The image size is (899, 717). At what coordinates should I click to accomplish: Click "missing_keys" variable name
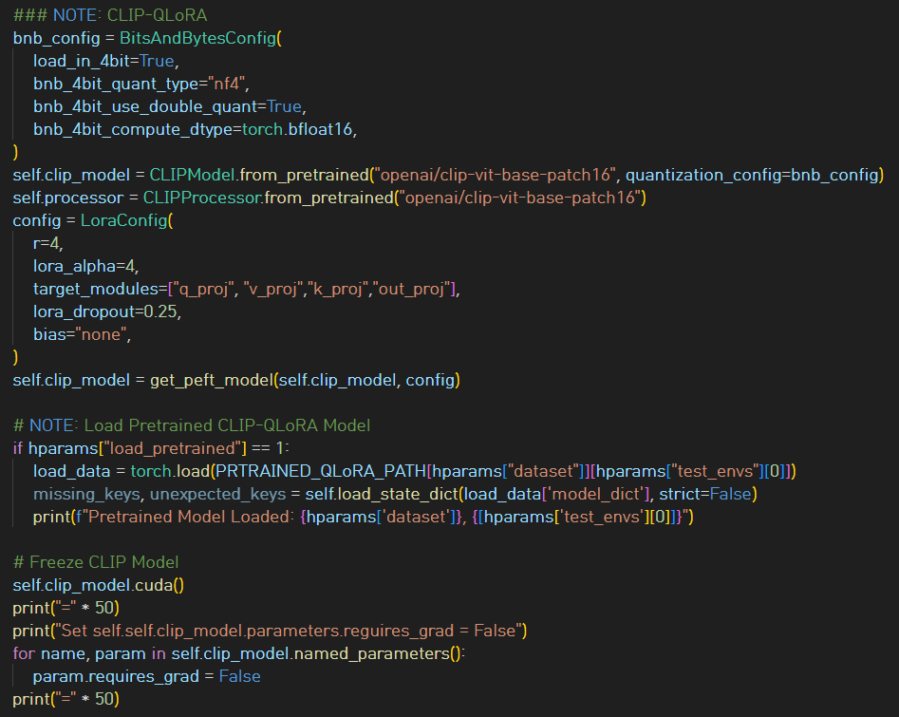click(86, 494)
